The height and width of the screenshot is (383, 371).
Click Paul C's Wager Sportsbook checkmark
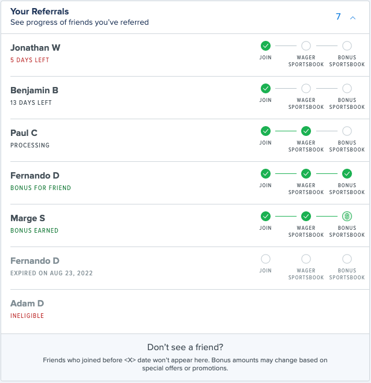coord(306,131)
